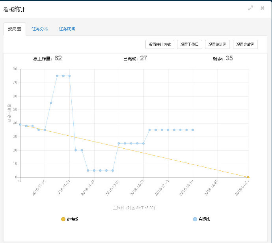The image size is (272, 243).
Task: Select the 燃尽图 tab
Action: point(15,29)
